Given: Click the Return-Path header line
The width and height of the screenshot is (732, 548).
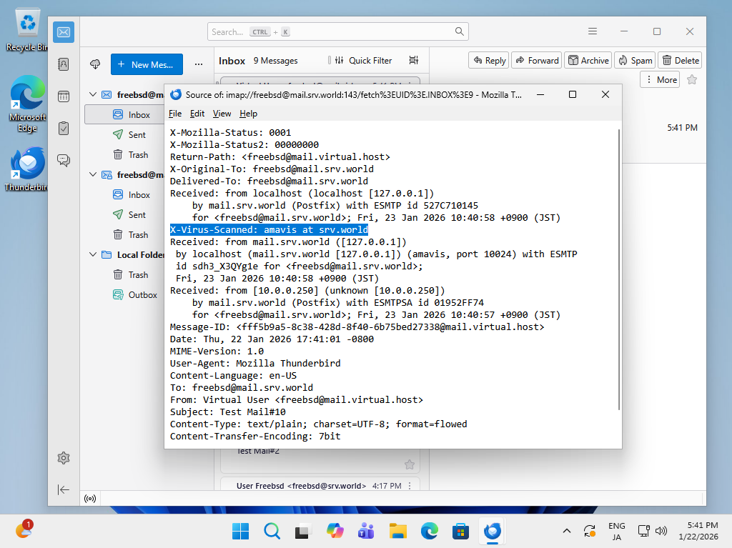Looking at the screenshot, I should pyautogui.click(x=280, y=157).
